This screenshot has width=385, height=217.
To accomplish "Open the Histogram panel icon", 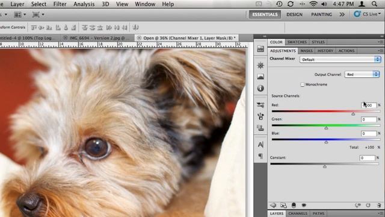I will click(x=260, y=77).
